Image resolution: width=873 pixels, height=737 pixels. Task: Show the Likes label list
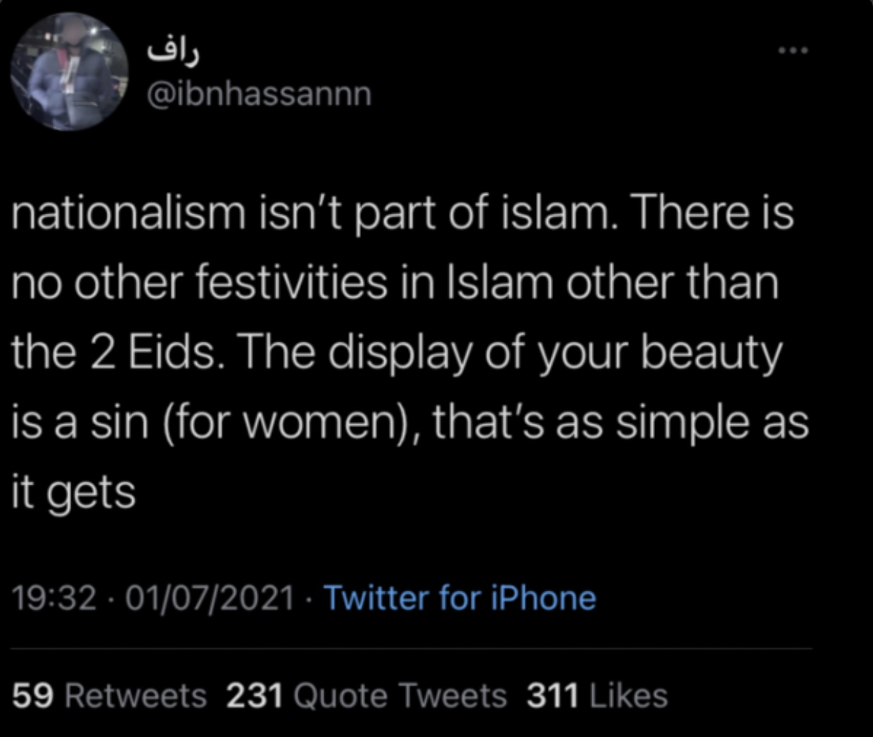(628, 696)
